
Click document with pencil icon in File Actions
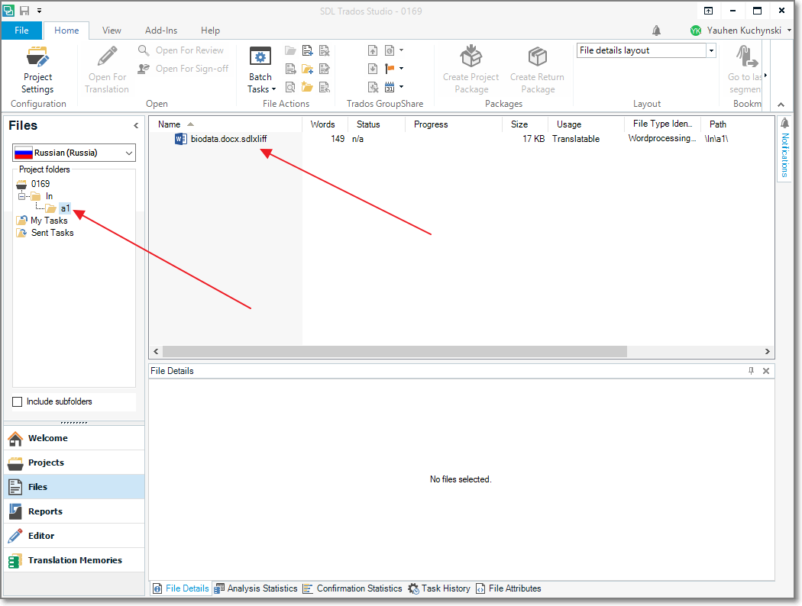(x=325, y=69)
